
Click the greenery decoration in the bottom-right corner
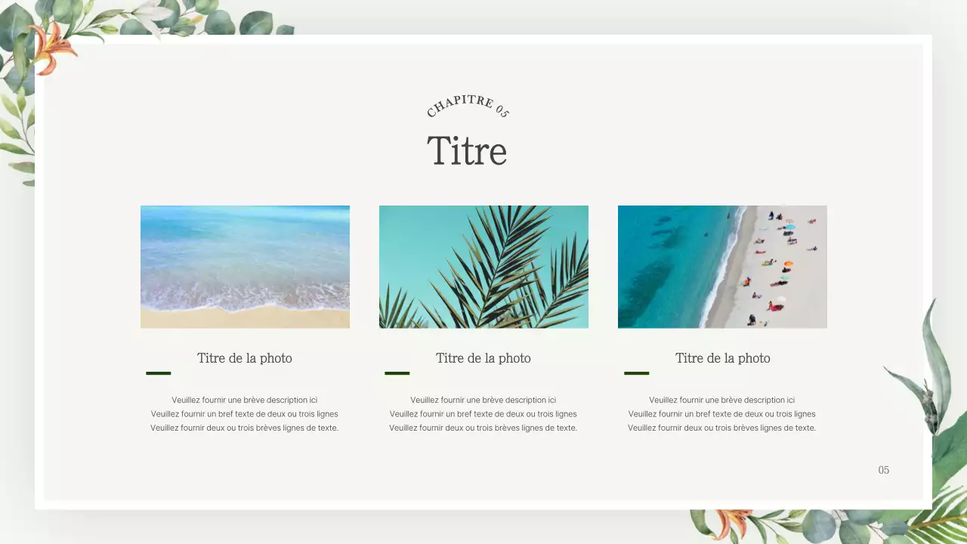pos(831,521)
